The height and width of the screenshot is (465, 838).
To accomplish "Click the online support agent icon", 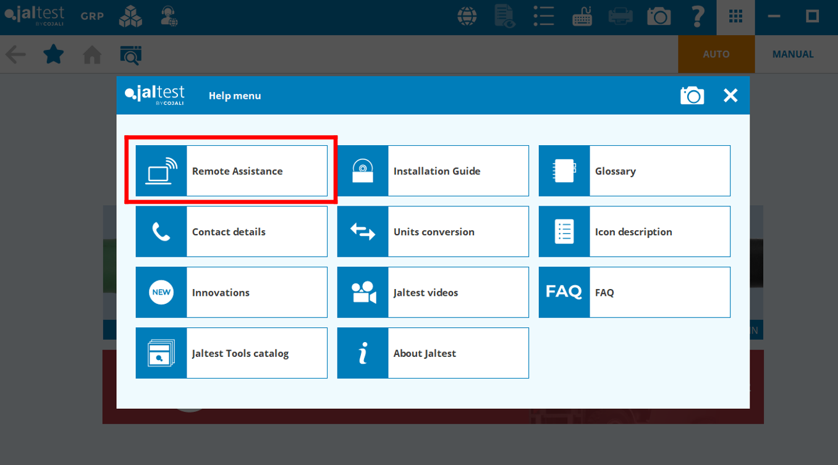I will coord(169,16).
